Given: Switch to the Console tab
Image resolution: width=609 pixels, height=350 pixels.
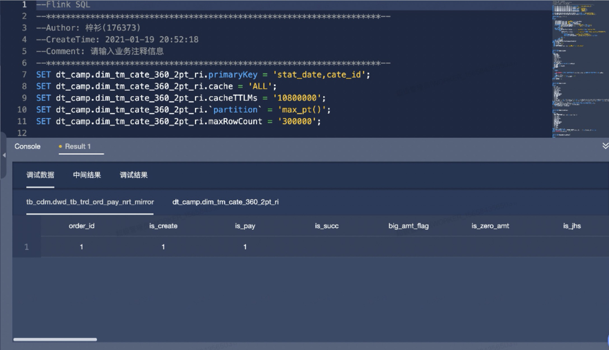Looking at the screenshot, I should pos(28,146).
